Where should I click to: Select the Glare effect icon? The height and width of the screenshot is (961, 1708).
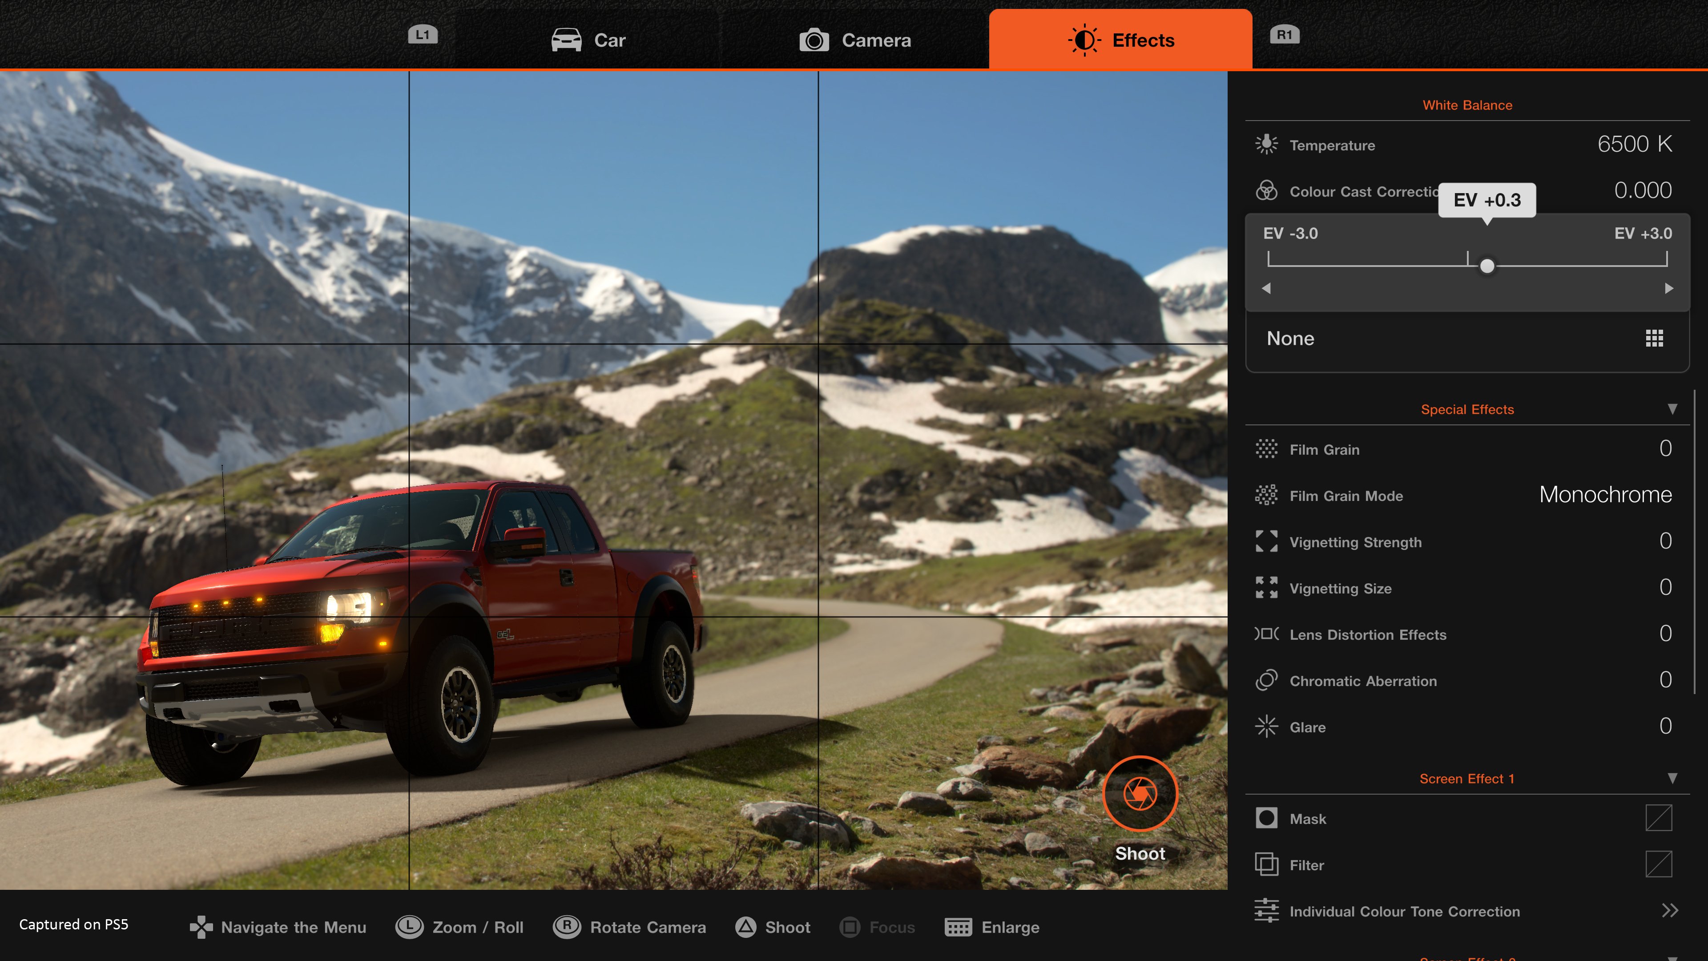1266,727
